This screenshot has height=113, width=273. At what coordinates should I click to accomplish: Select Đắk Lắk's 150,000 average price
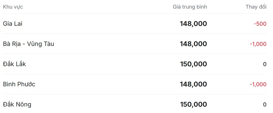tap(193, 64)
